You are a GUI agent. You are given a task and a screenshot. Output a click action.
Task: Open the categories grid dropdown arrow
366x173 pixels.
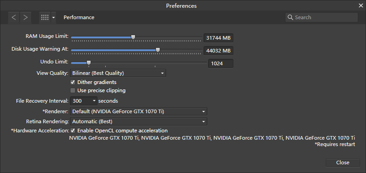coord(54,17)
